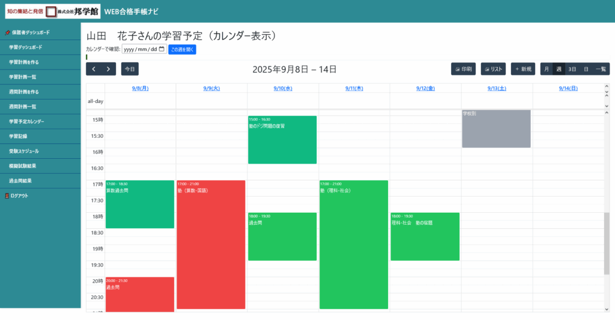This screenshot has width=615, height=320.
Task: Switch calendar to 一覧 list view
Action: (x=601, y=69)
